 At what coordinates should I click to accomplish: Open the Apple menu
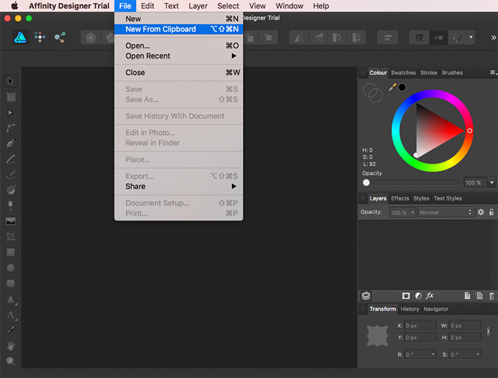(14, 6)
